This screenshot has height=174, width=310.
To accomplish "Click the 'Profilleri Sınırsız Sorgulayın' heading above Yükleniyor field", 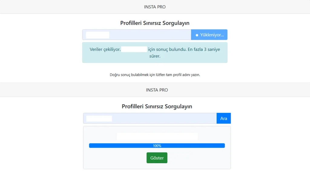I will point(155,23).
